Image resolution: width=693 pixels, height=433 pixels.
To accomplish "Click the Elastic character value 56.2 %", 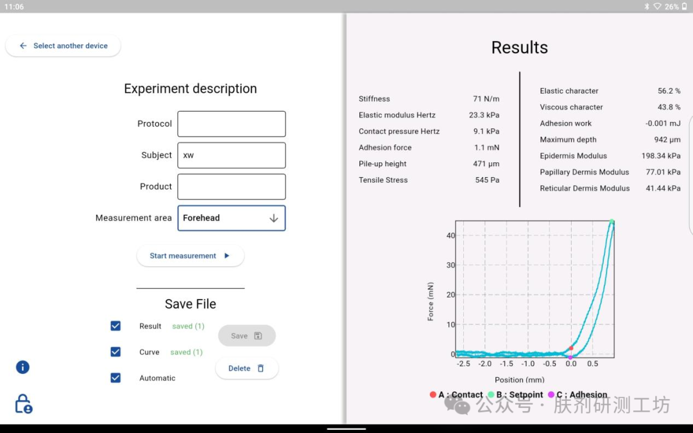I will pos(669,91).
